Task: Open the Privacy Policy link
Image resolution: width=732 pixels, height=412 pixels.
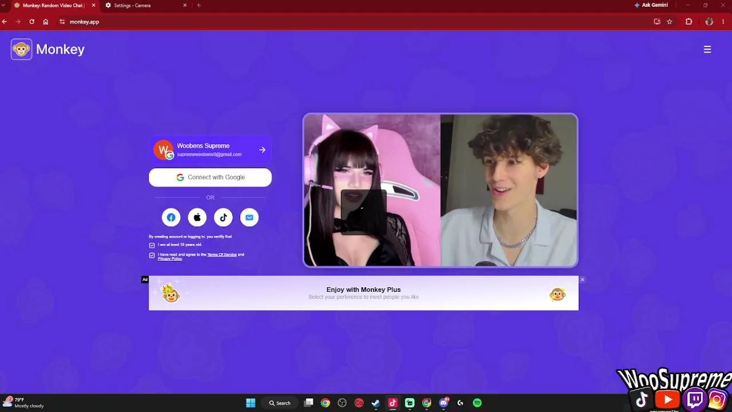Action: (x=170, y=259)
